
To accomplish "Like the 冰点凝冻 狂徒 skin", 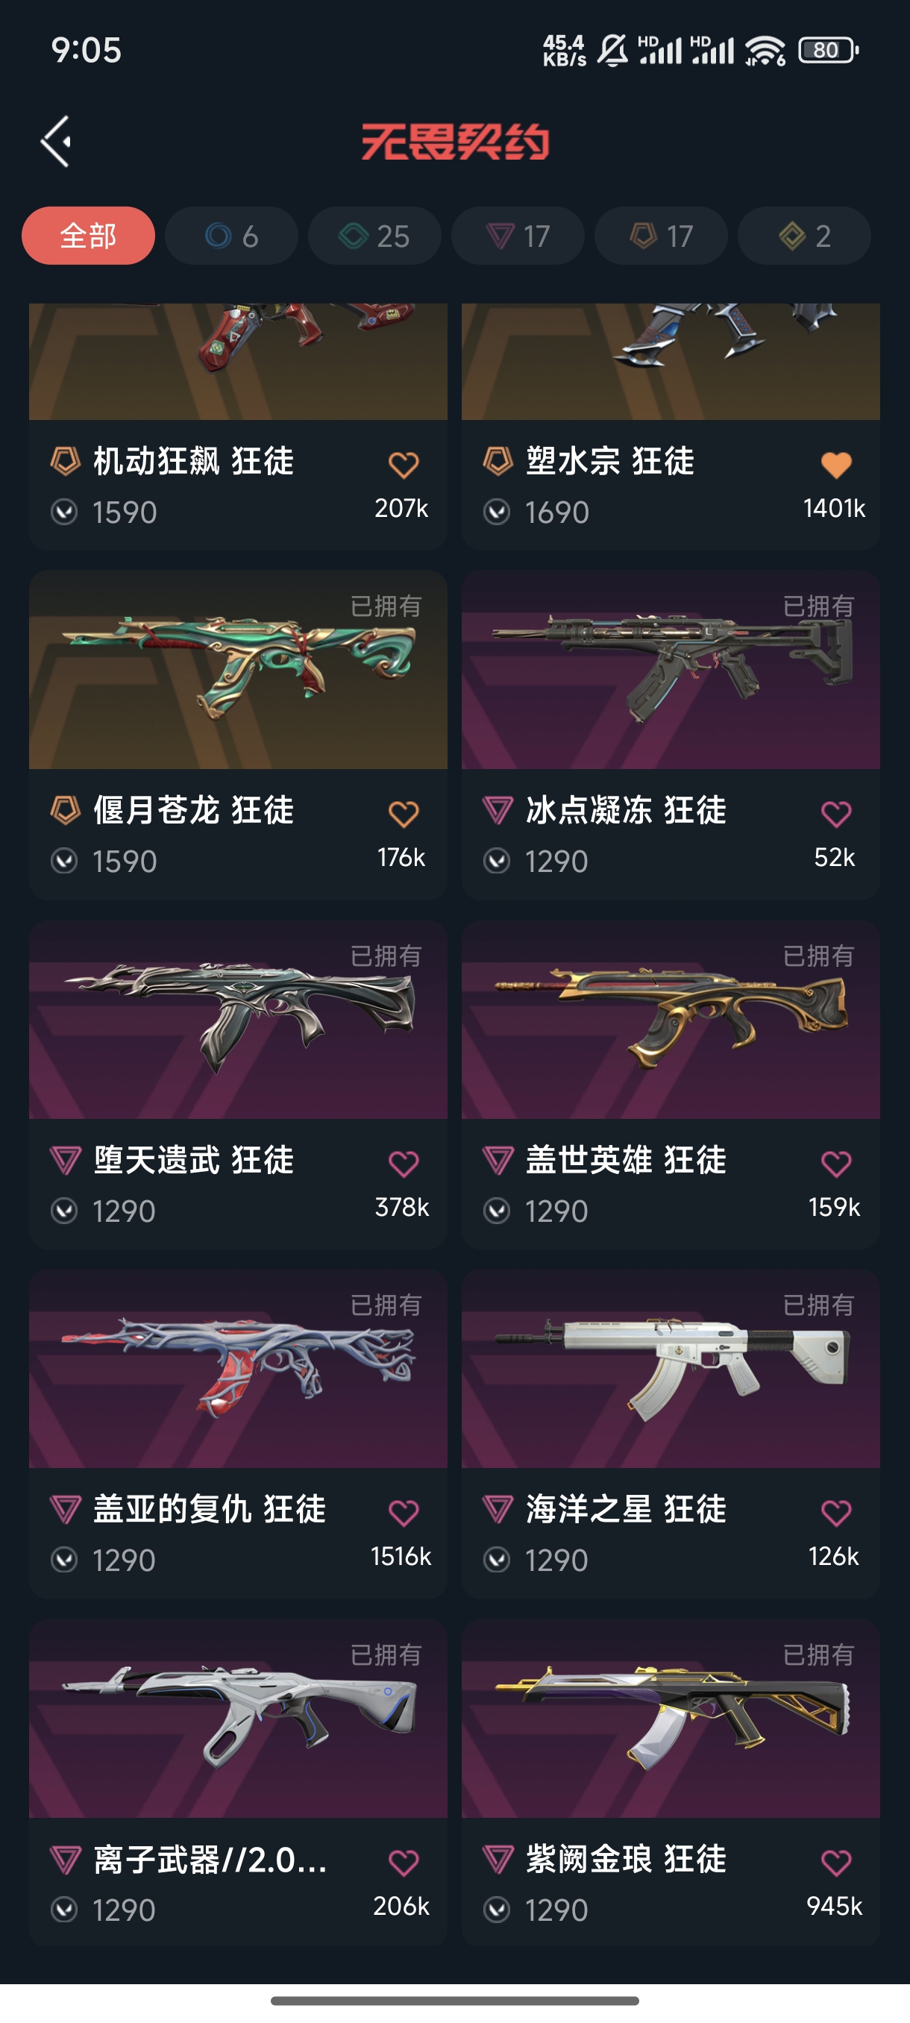I will (x=836, y=815).
